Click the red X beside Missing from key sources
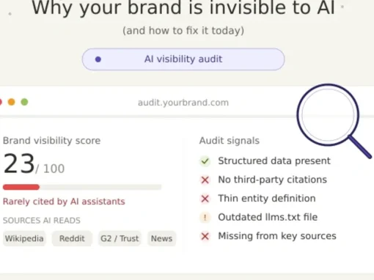Screen dimensions: 374x280 205,236
